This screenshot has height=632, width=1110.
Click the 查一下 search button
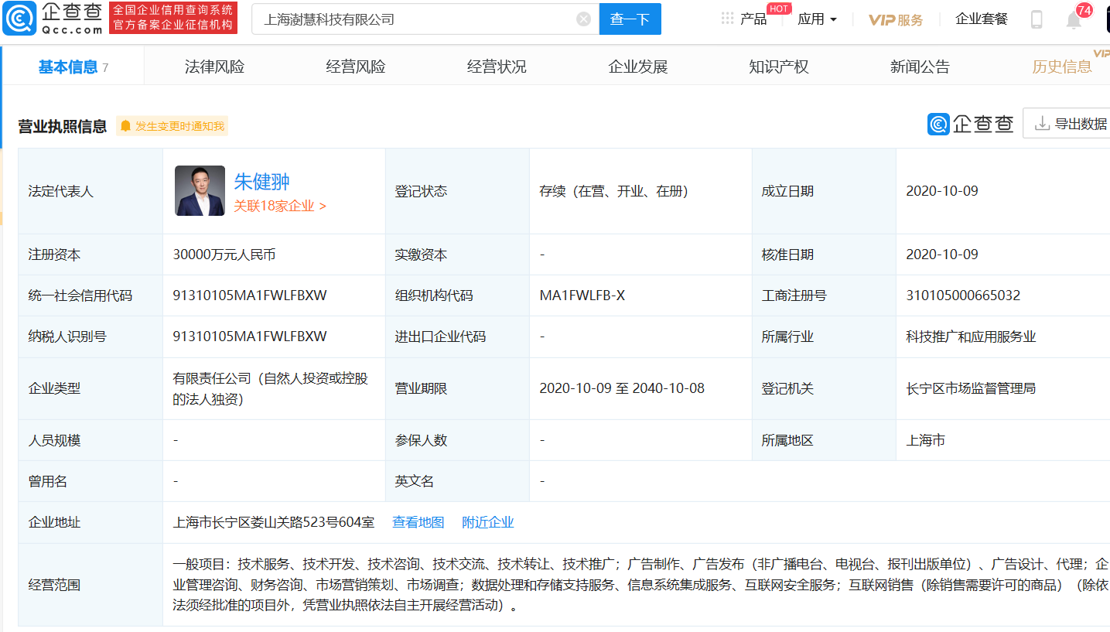(630, 19)
